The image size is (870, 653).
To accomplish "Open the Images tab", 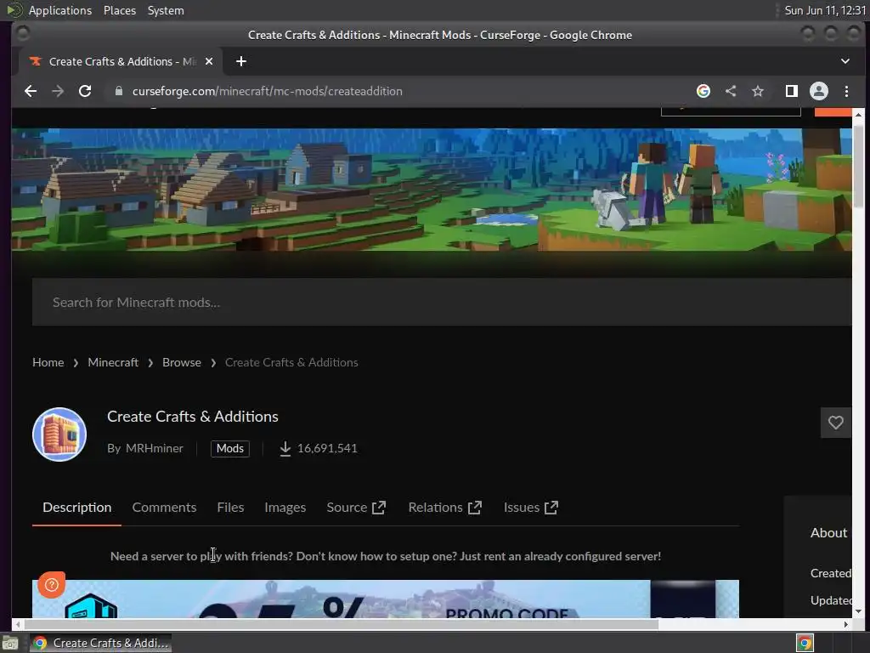I will (285, 508).
